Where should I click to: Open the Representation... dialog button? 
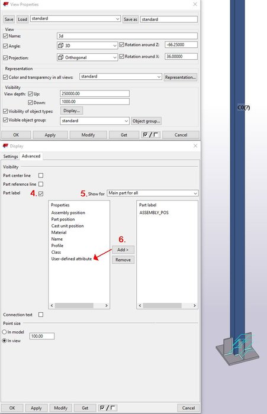pyautogui.click(x=181, y=77)
